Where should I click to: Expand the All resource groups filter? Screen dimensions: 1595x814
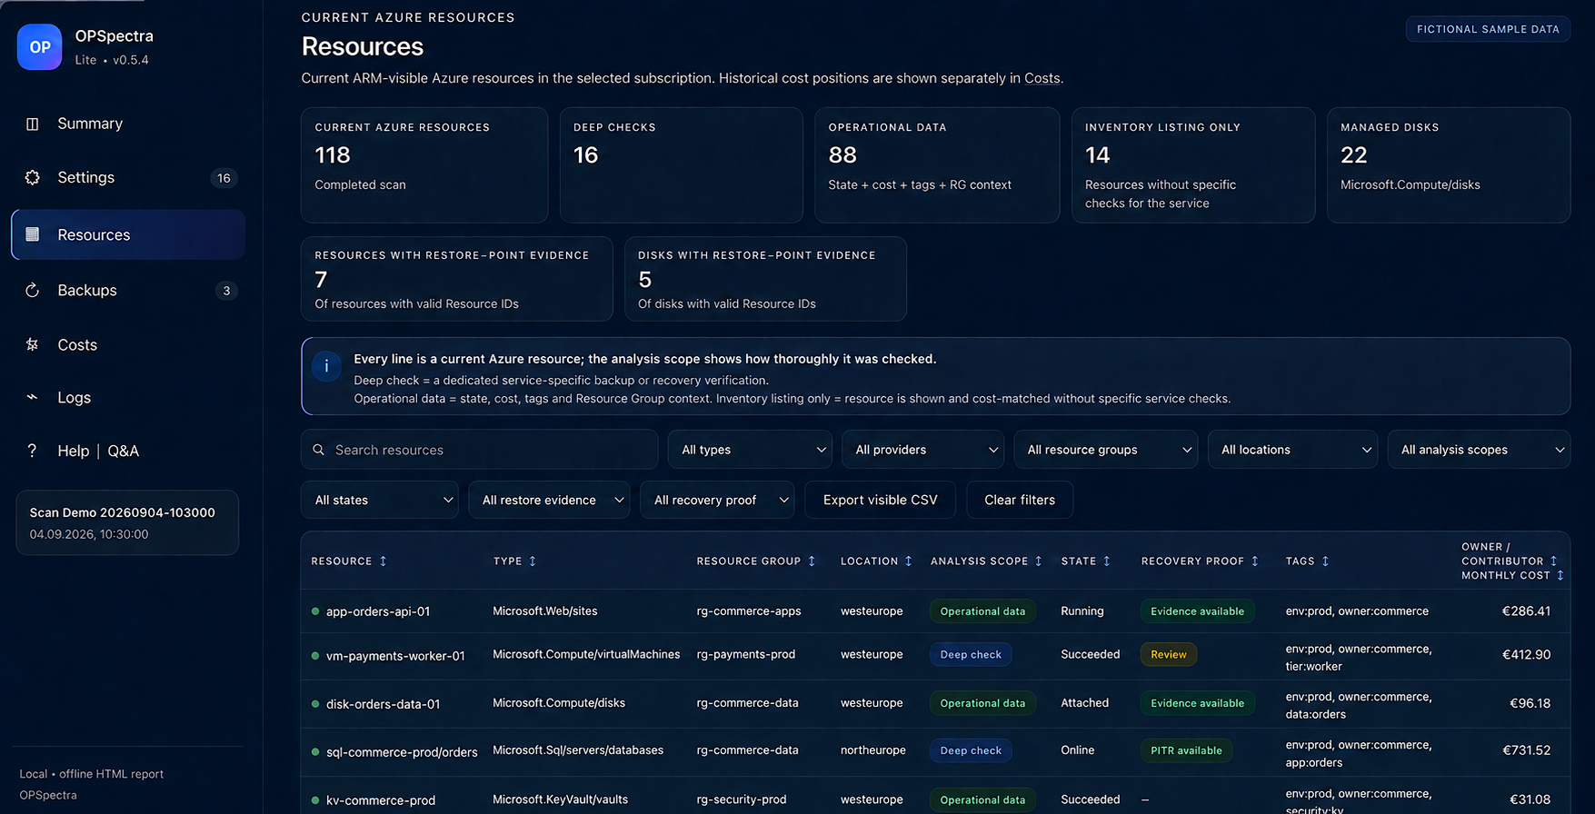point(1105,450)
